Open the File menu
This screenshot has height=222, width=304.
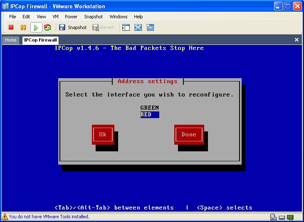coord(12,17)
